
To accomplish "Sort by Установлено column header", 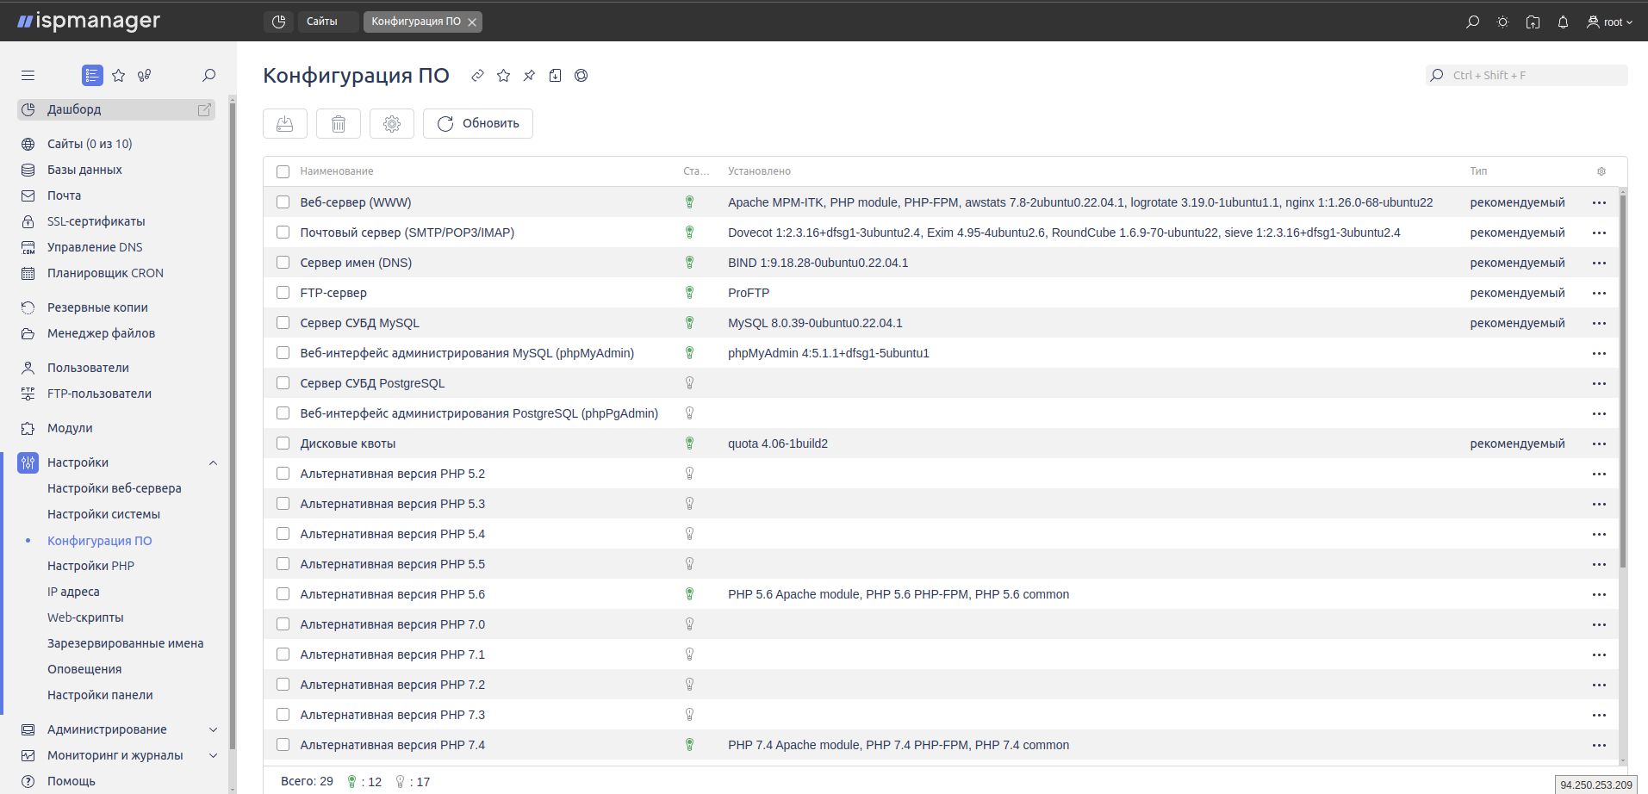I will coord(759,171).
